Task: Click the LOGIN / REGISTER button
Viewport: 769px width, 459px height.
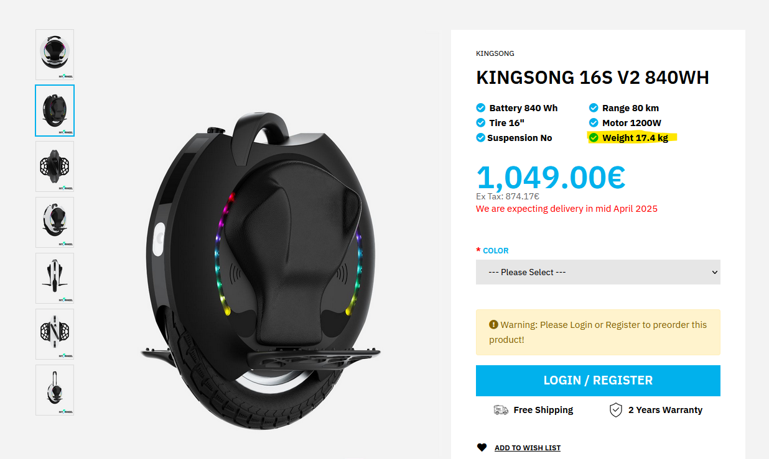Action: coord(598,380)
